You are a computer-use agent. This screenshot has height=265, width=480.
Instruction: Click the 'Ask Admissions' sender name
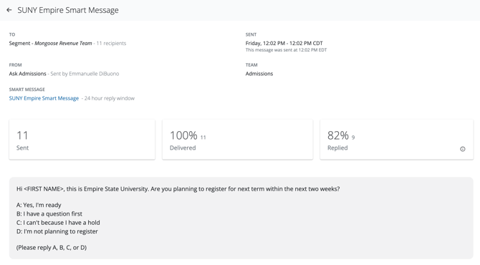(27, 74)
